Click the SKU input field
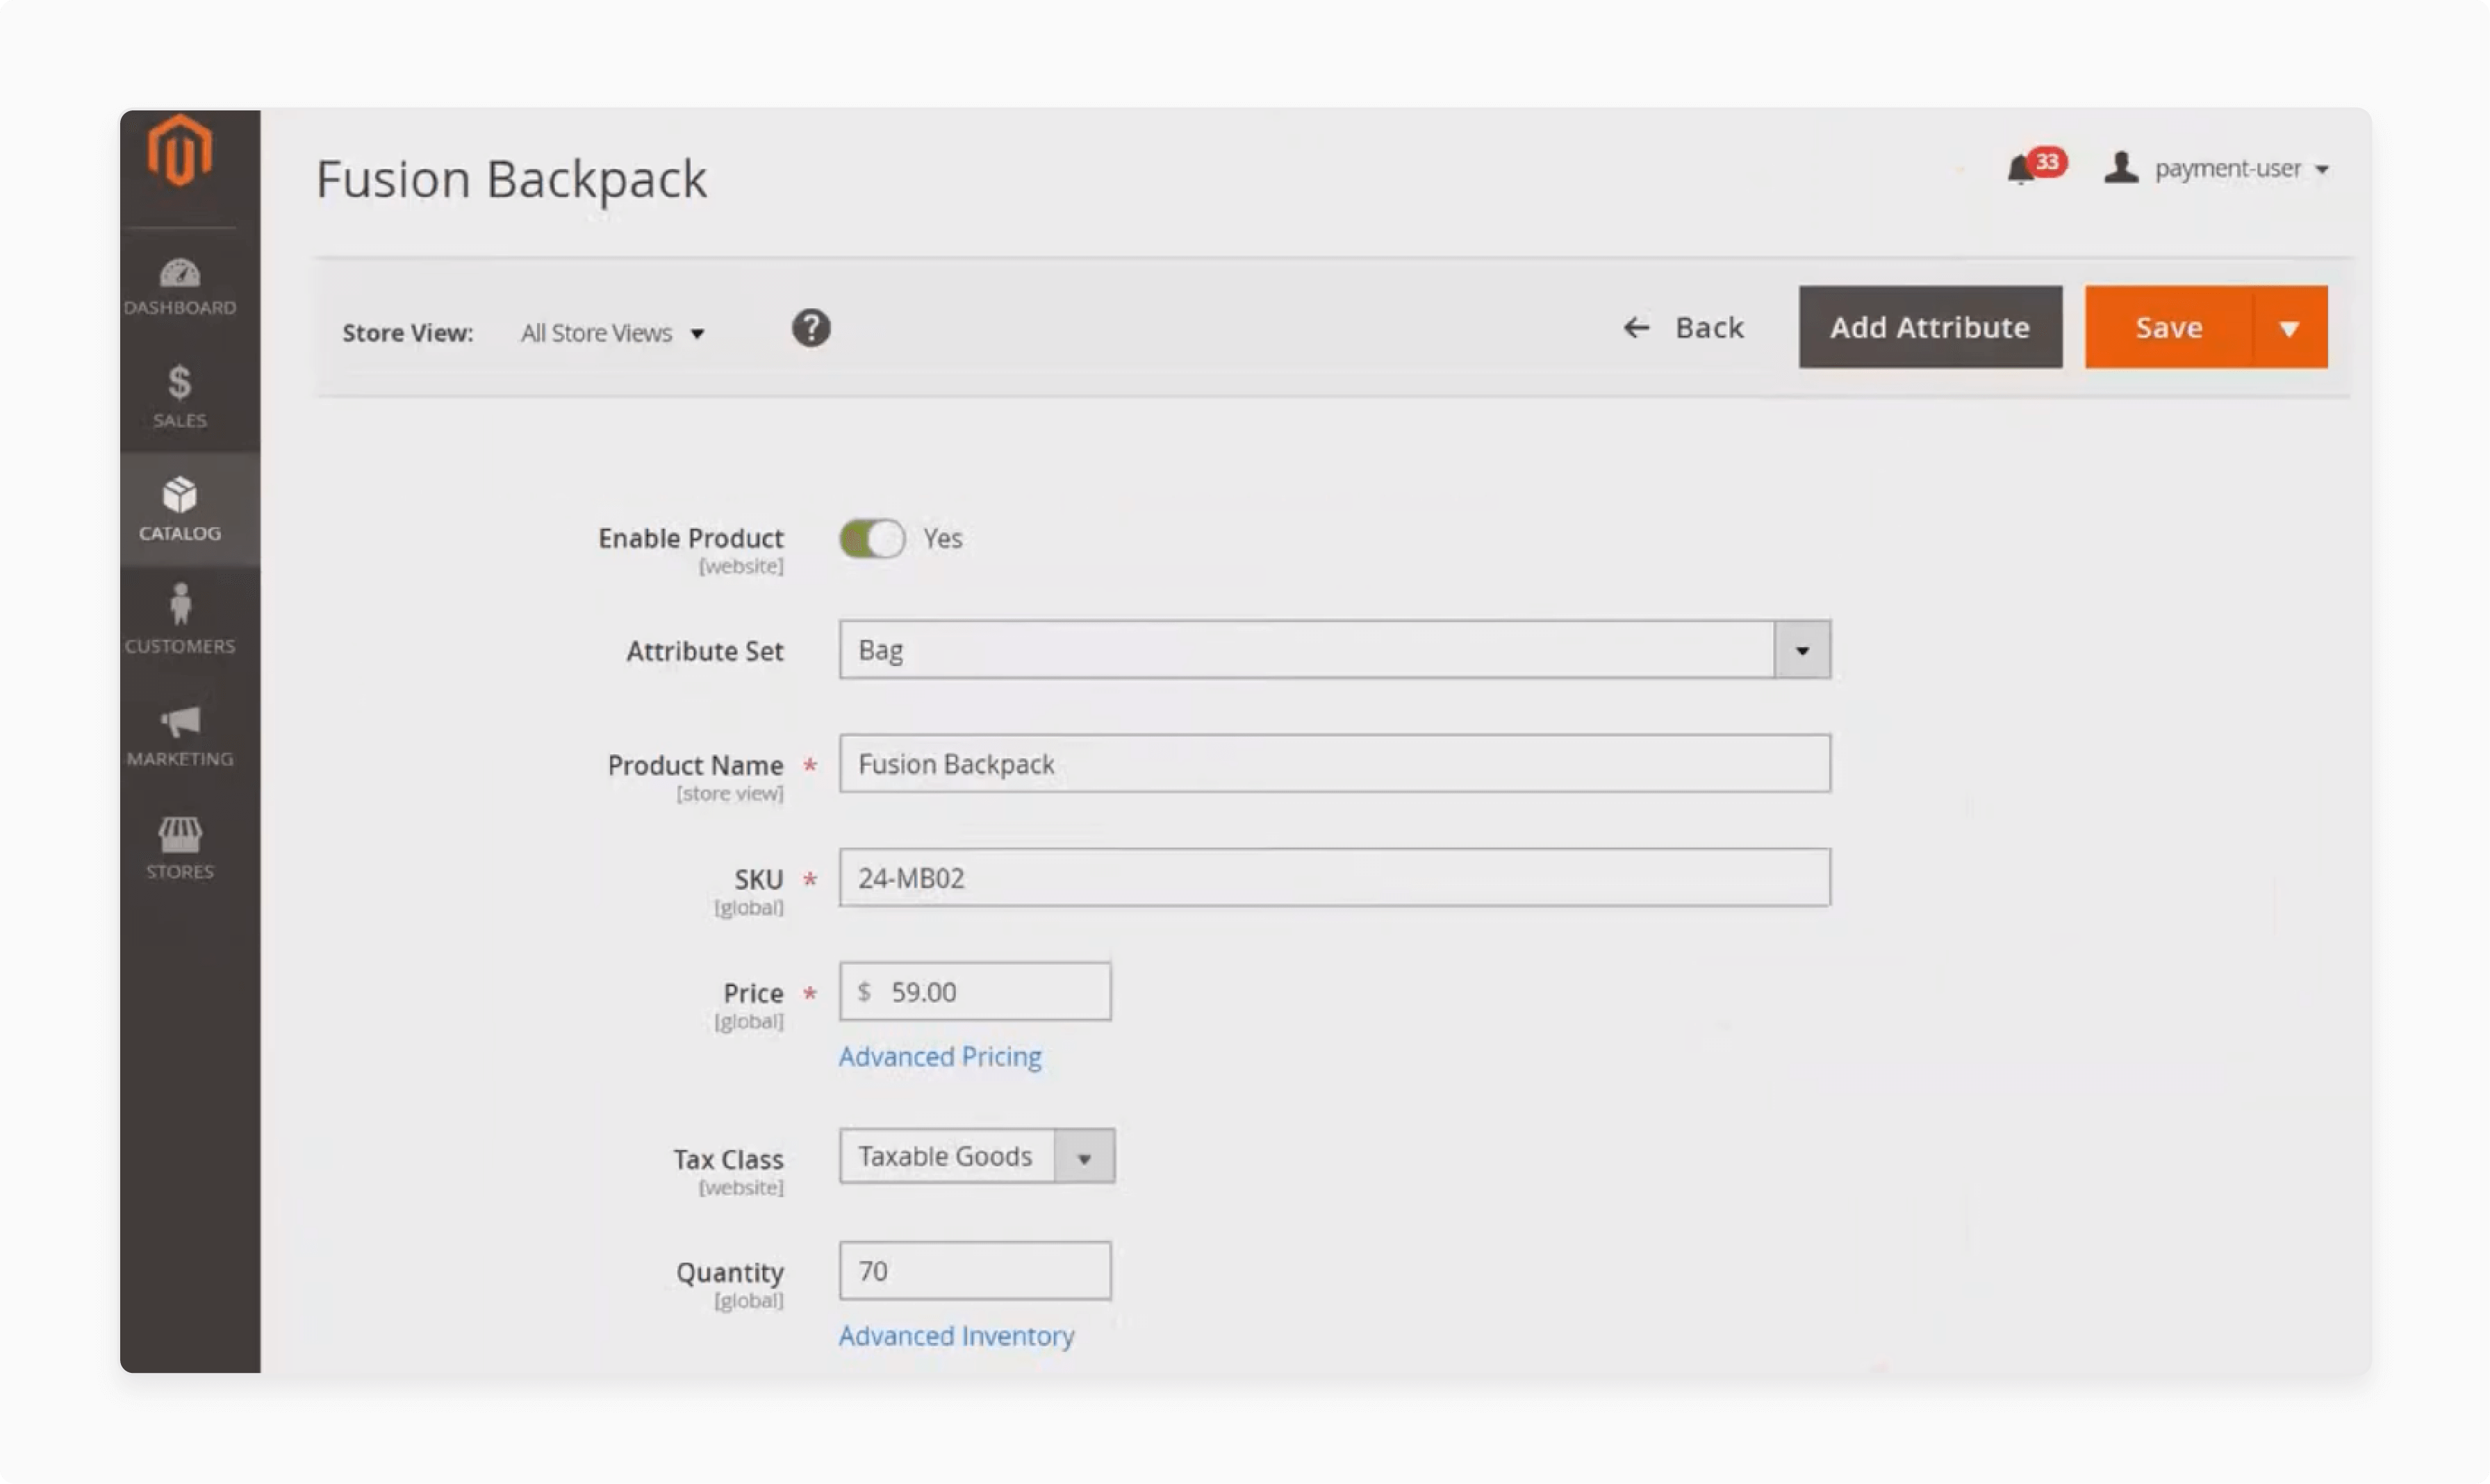Viewport: 2490px width, 1484px height. point(1335,878)
